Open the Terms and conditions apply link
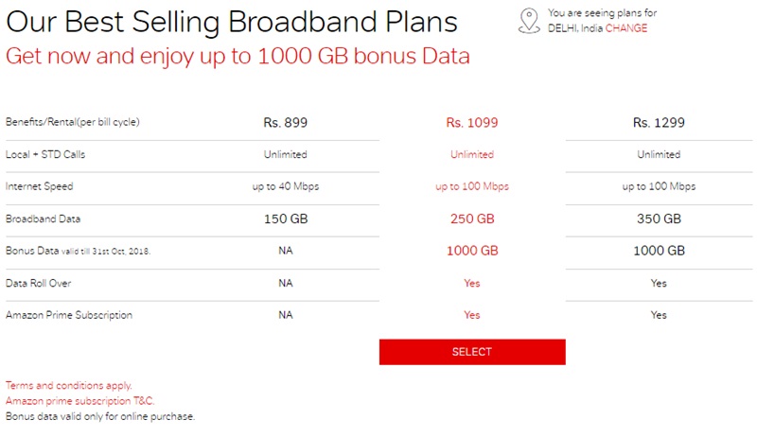Viewport: 757px width, 437px height. click(69, 385)
